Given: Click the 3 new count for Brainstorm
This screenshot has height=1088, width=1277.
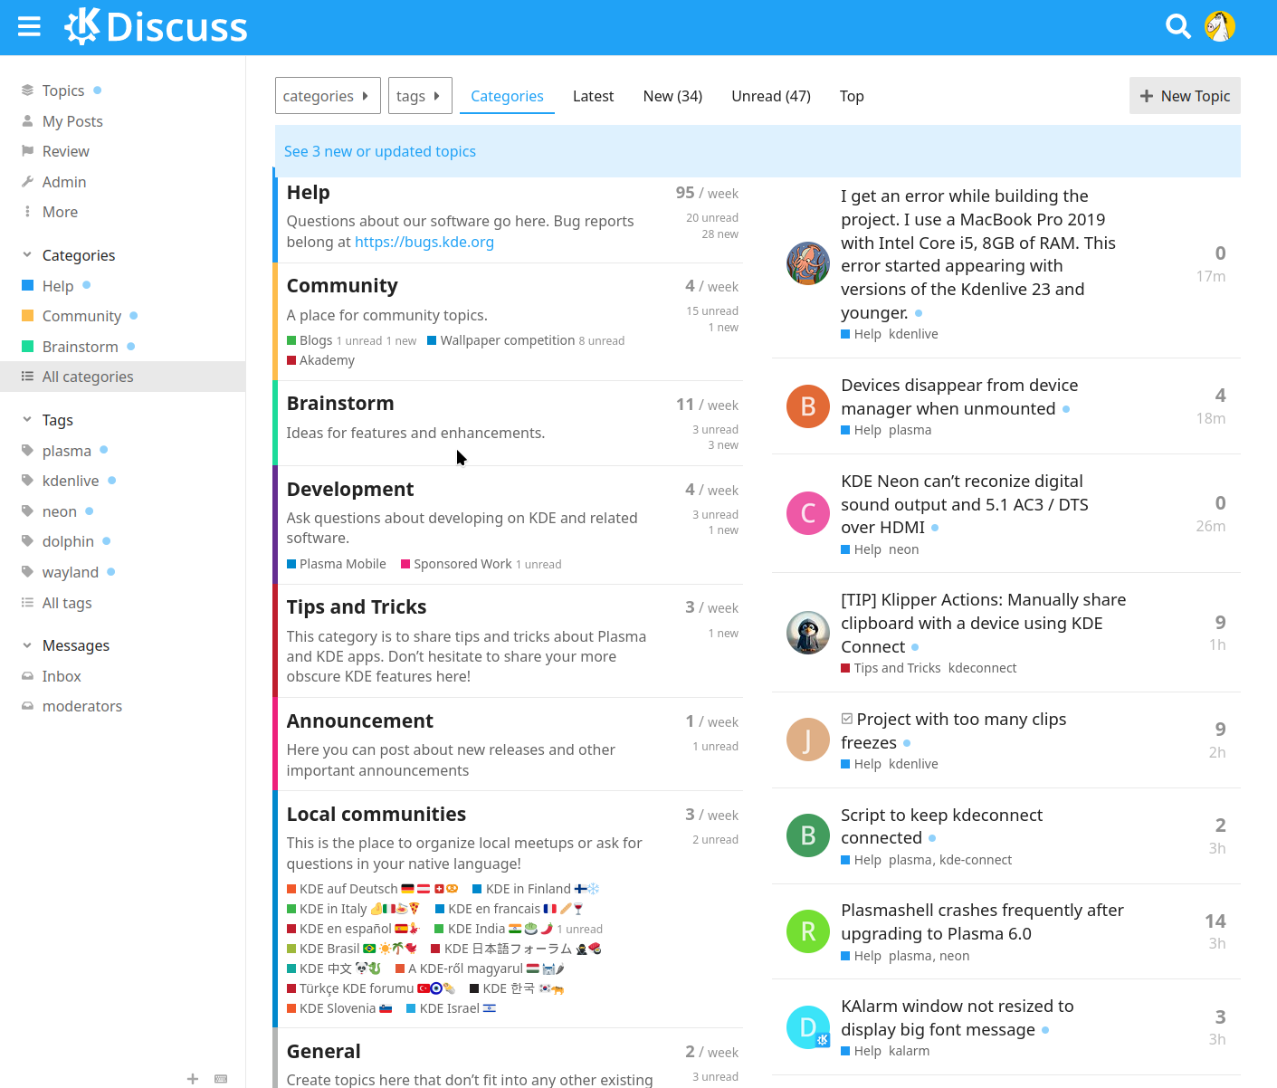Looking at the screenshot, I should (723, 444).
